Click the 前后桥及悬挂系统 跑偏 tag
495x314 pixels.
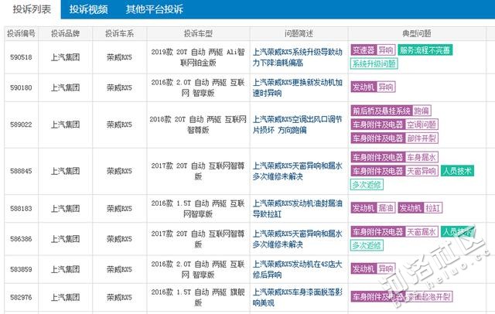coord(391,111)
